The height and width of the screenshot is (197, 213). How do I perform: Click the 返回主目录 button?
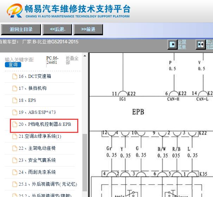tap(21, 29)
